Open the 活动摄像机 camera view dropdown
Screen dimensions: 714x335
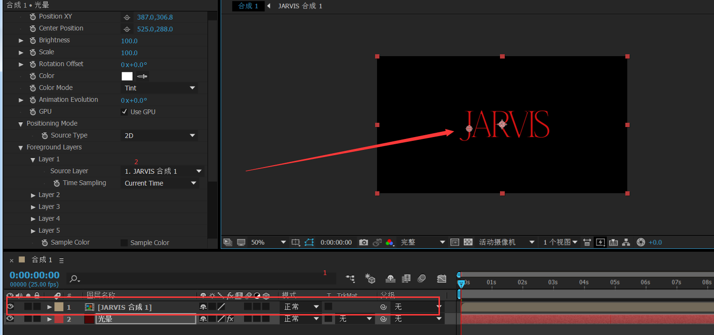pyautogui.click(x=507, y=242)
